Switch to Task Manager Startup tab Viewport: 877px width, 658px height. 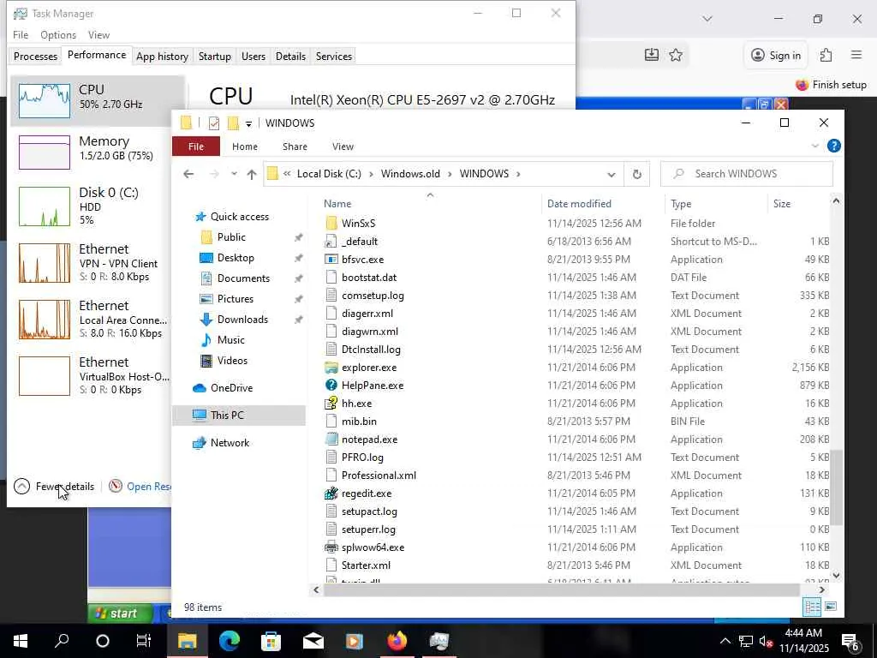coord(215,57)
